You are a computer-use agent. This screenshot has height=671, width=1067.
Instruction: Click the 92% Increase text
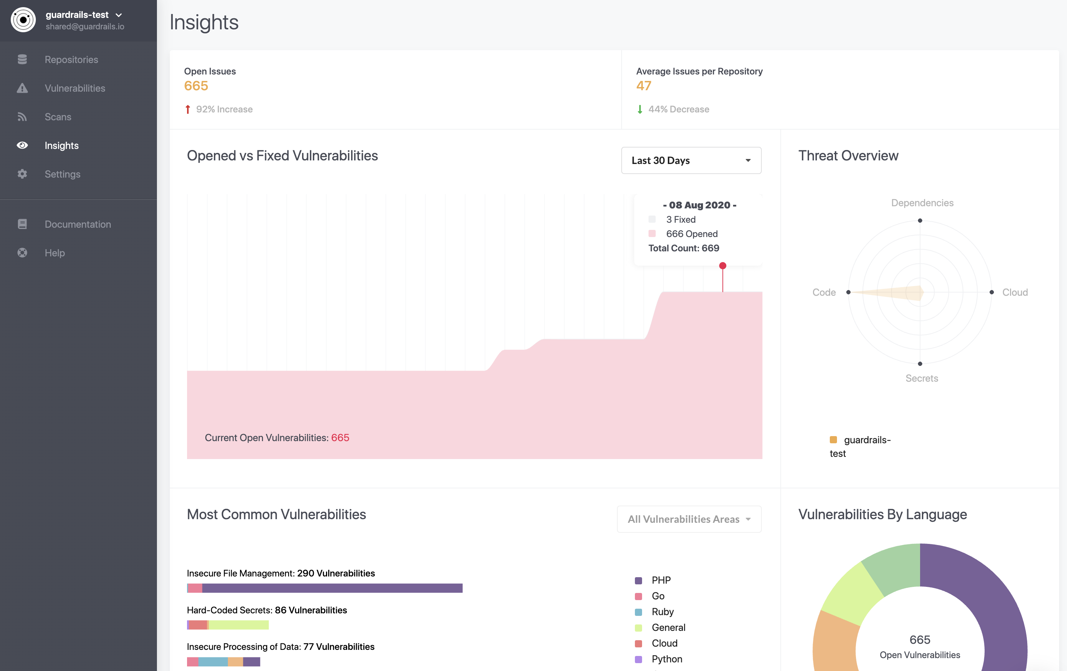[x=224, y=110]
